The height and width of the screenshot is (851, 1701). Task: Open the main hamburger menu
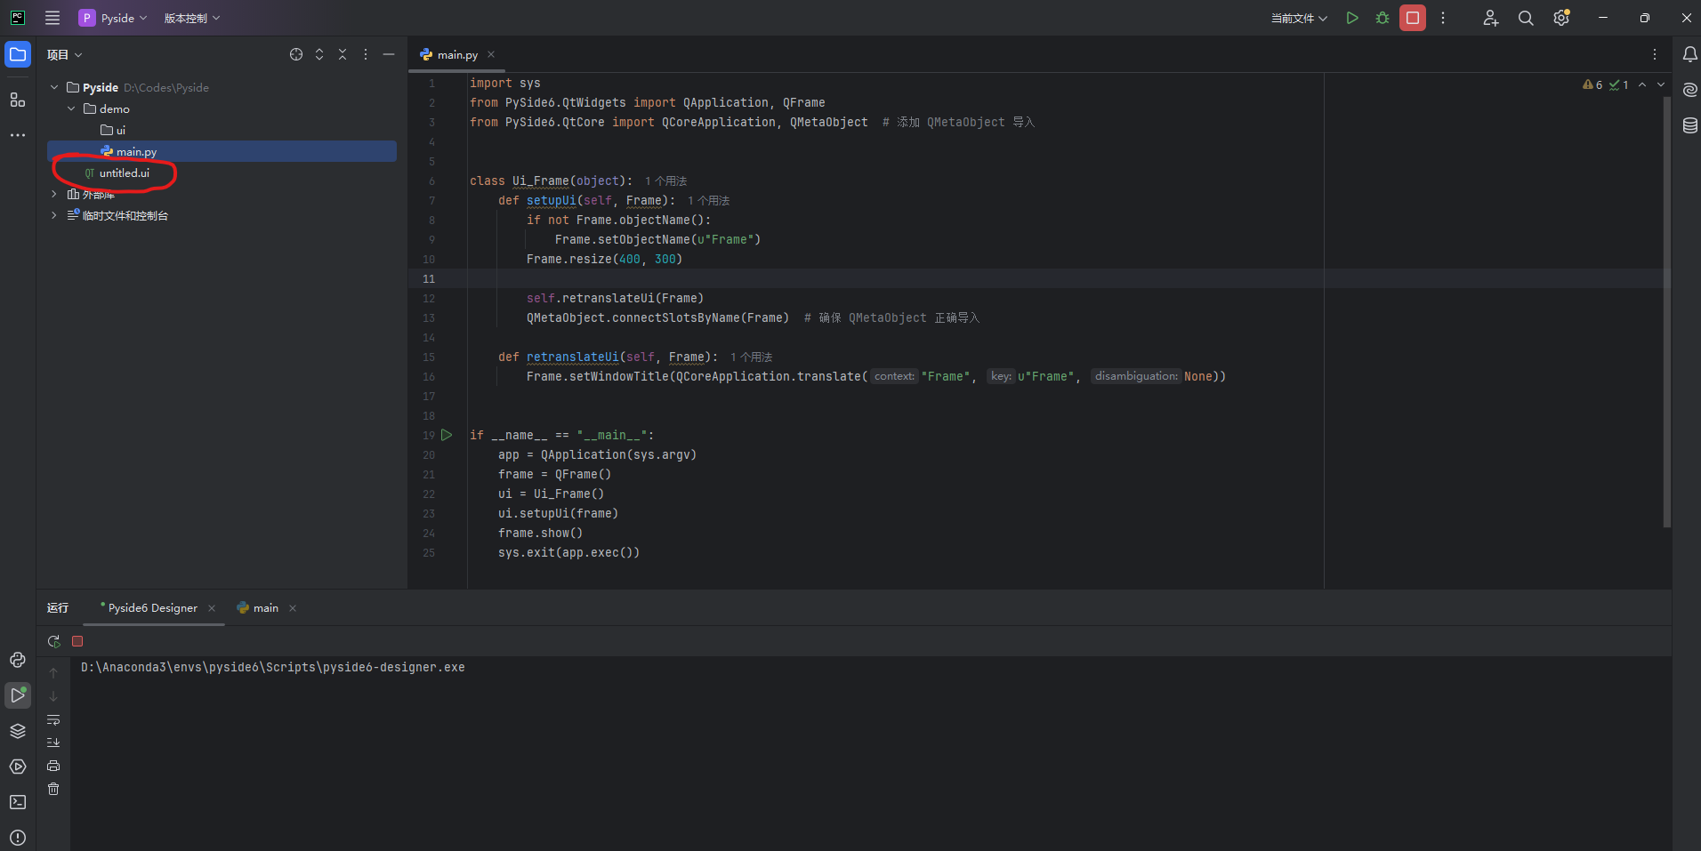tap(52, 18)
